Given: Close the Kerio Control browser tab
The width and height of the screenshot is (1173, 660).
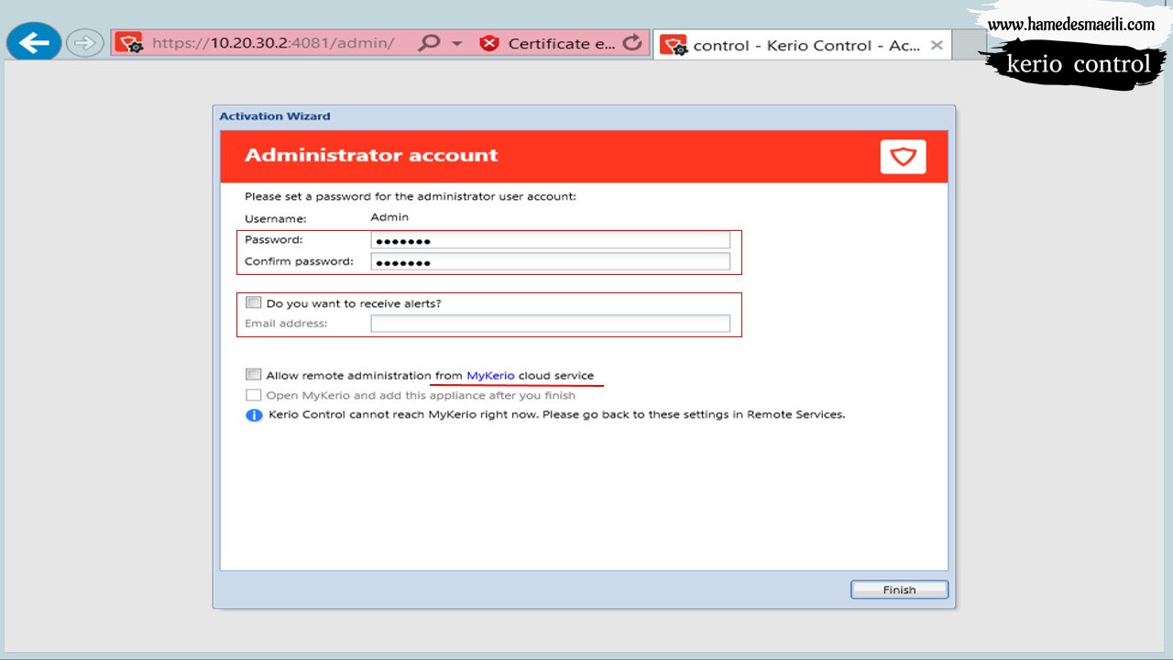Looking at the screenshot, I should pos(937,45).
